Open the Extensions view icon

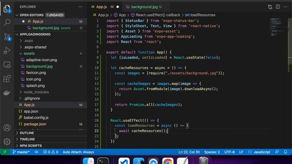coord(7,78)
